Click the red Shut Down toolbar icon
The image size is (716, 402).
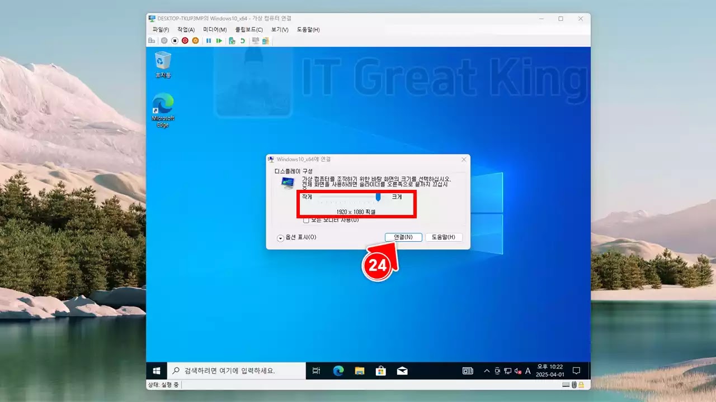tap(185, 41)
